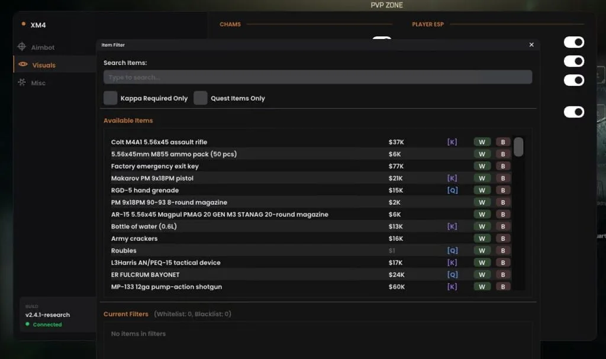
Task: Toggle the lowest switch under Player ESP
Action: (574, 112)
